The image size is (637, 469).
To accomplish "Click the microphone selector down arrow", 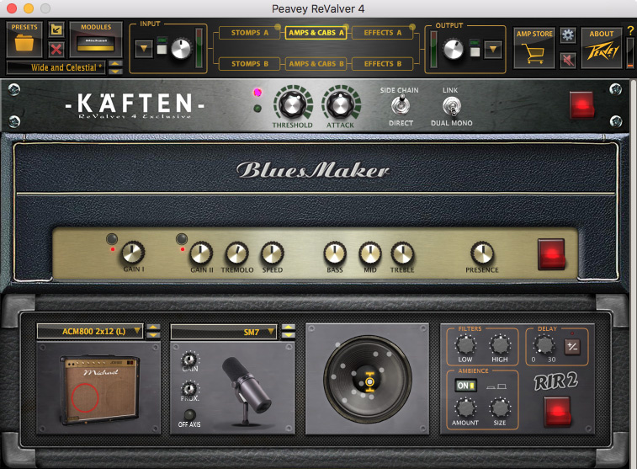I will [x=288, y=335].
